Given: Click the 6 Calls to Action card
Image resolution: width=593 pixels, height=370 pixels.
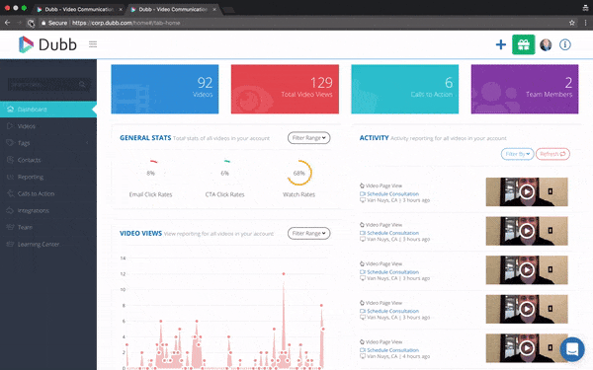Looking at the screenshot, I should tap(404, 89).
